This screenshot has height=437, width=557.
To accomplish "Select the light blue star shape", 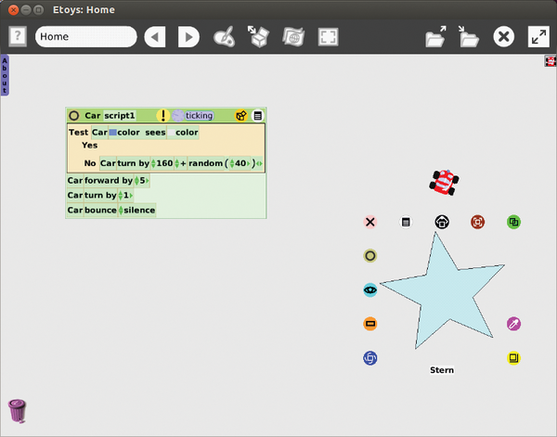I will tap(444, 295).
